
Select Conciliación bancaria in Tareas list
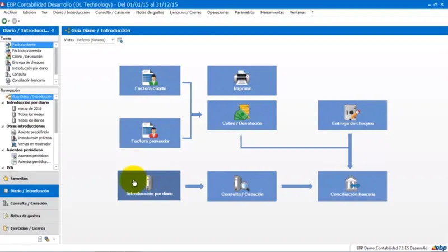tap(29, 80)
